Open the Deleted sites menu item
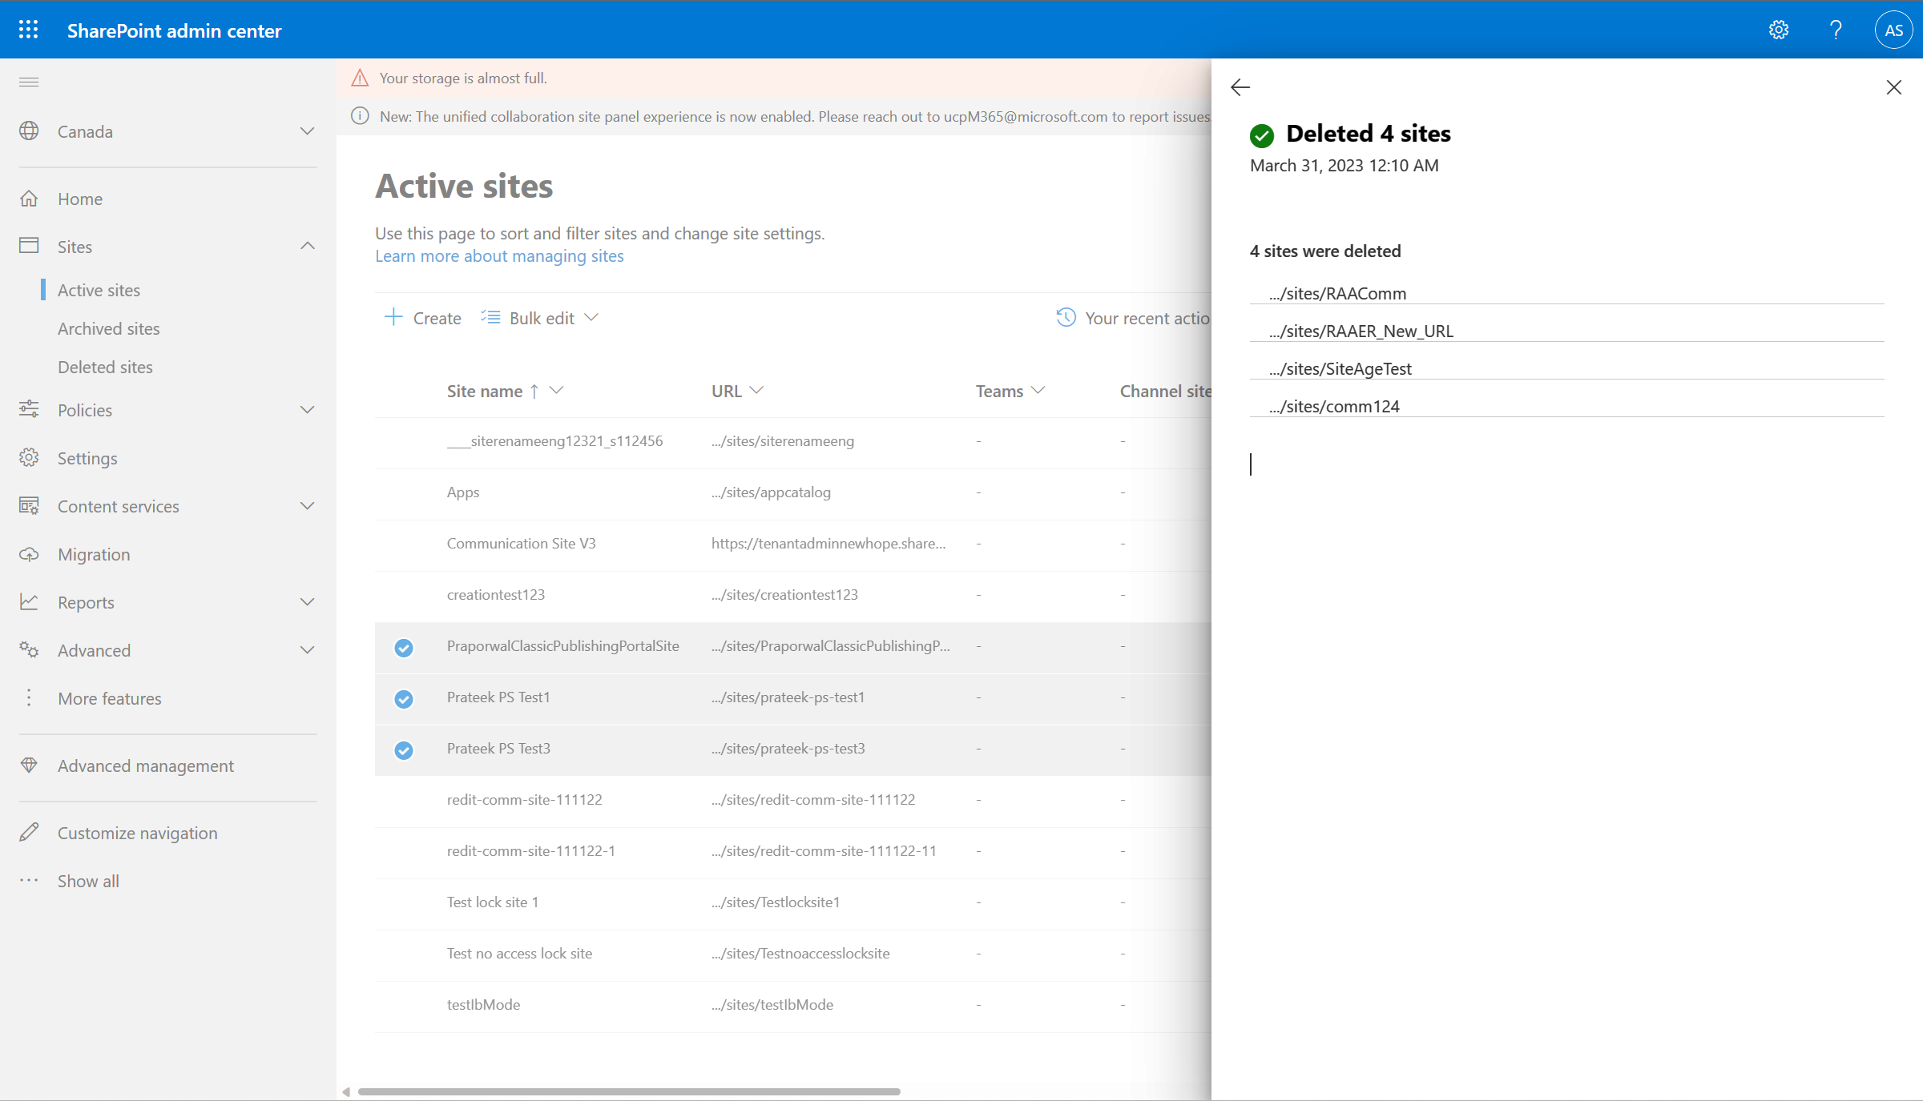Screen dimensions: 1923x1101 tap(104, 366)
